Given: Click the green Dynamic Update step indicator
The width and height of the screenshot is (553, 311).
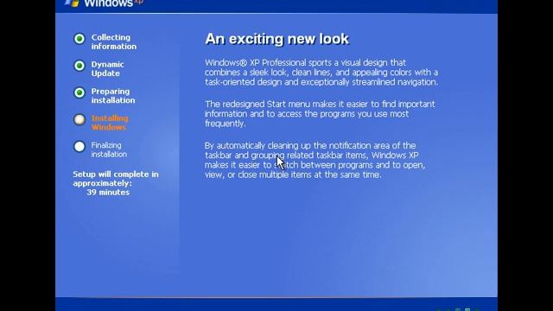Looking at the screenshot, I should point(79,66).
